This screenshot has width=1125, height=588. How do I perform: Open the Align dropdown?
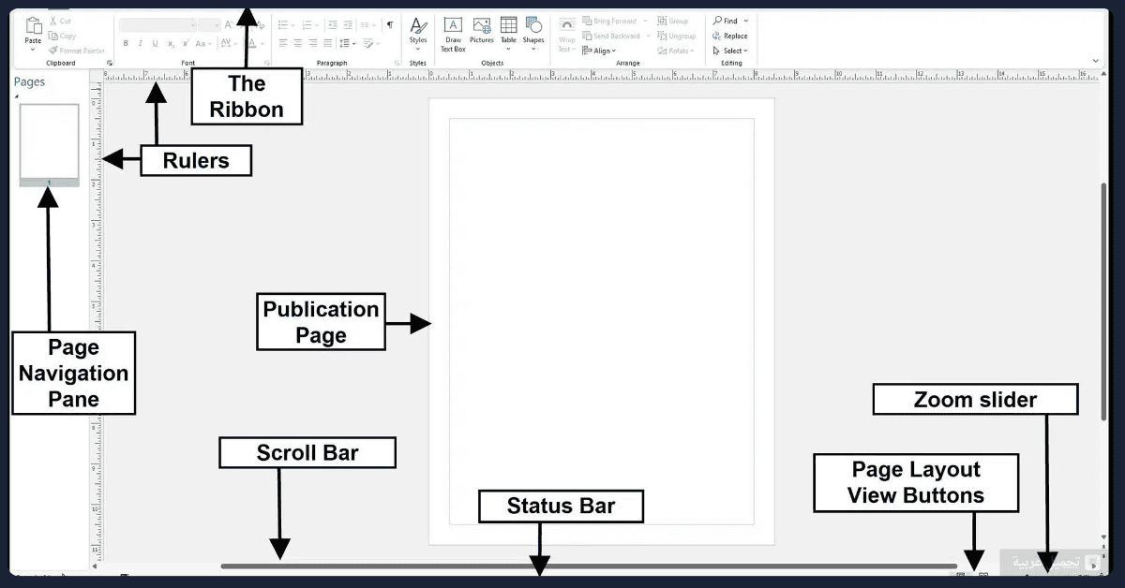coord(600,51)
